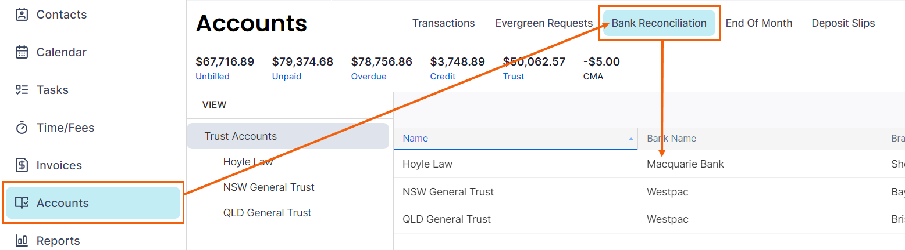Go to Deposit Slips tab
Screen dimensions: 905x250
(x=843, y=23)
